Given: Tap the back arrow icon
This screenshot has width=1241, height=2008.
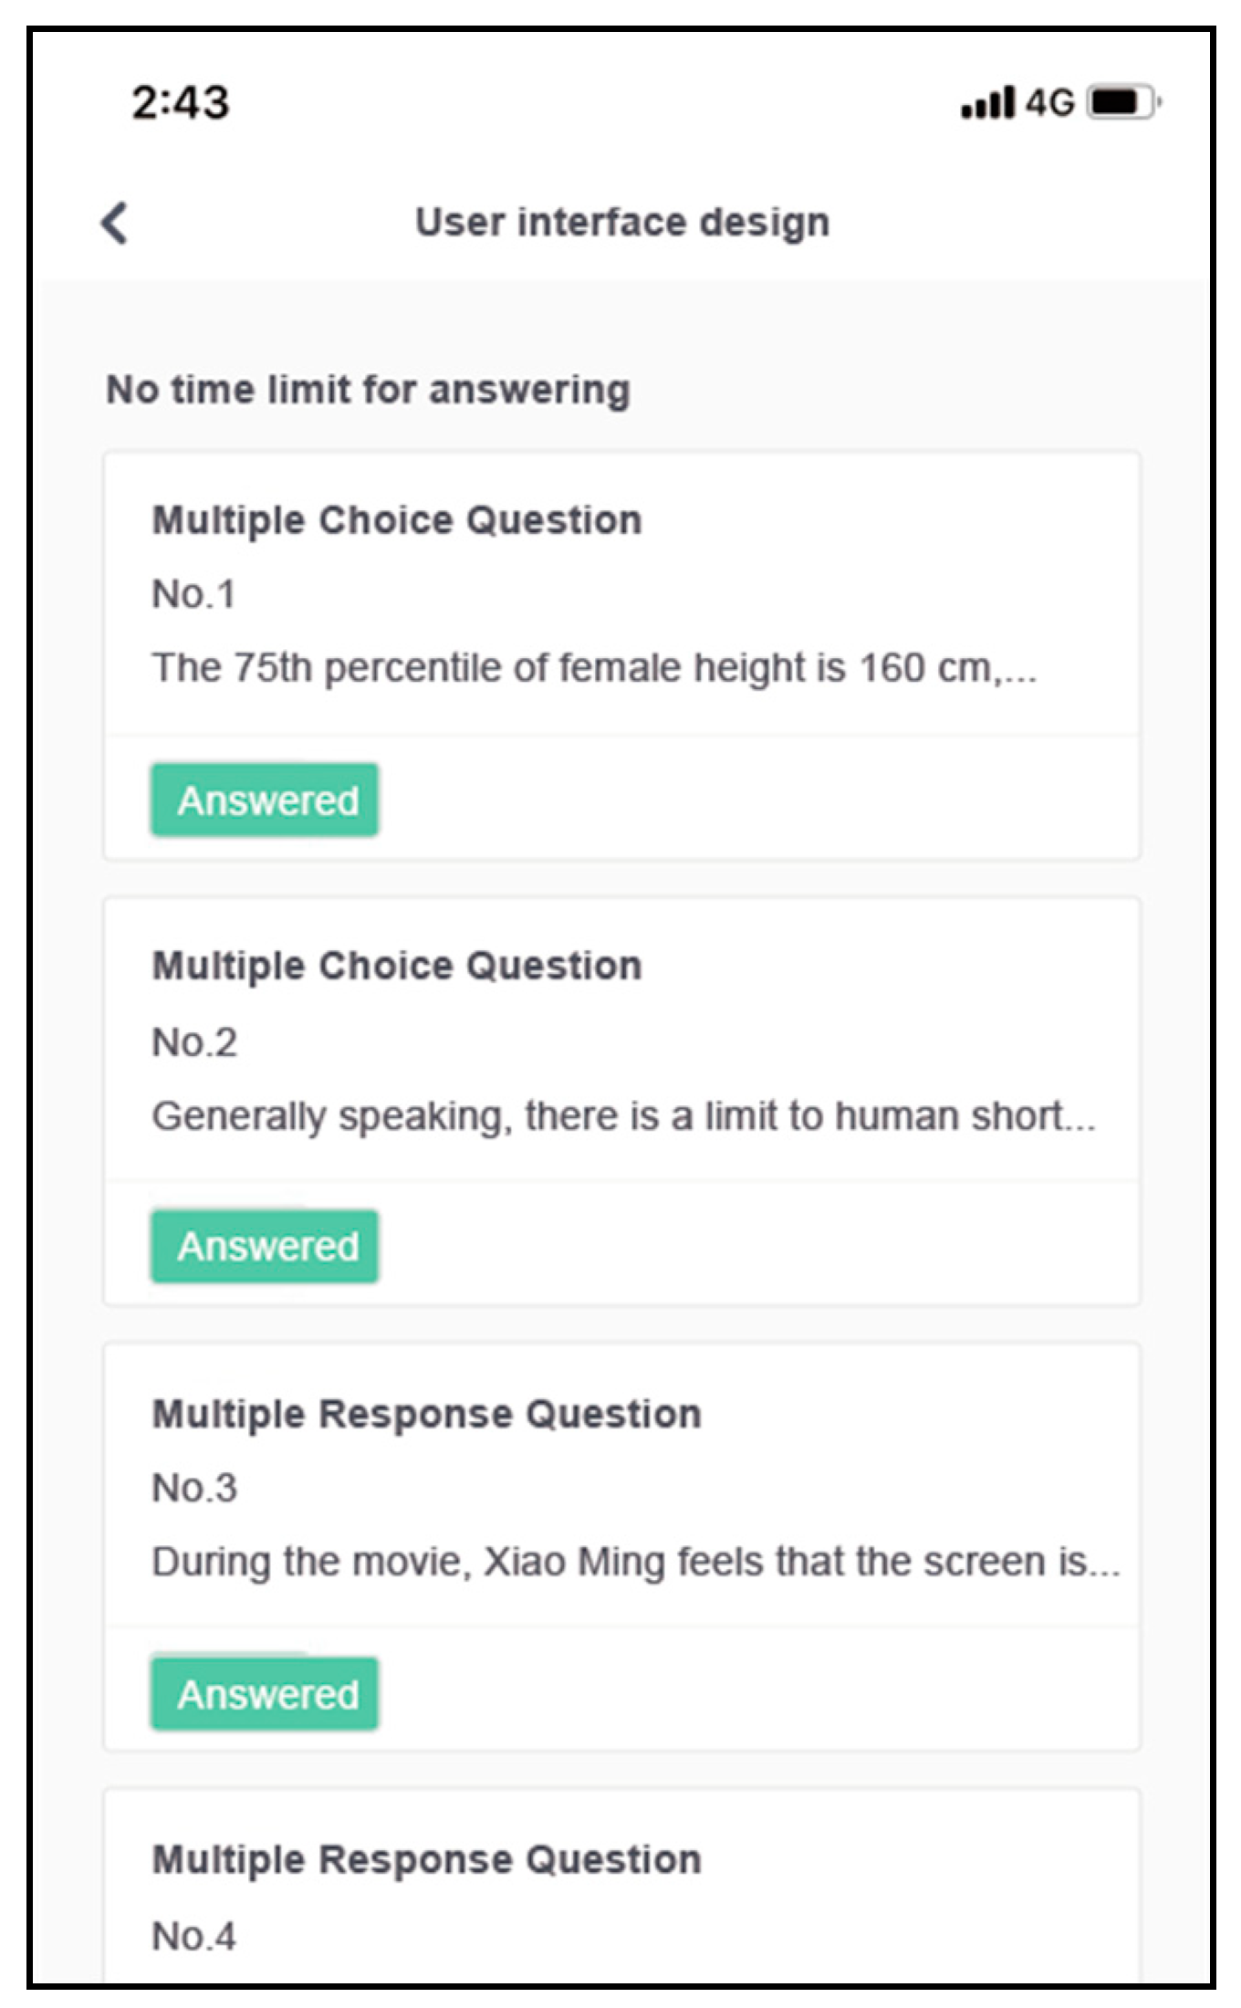Looking at the screenshot, I should [x=114, y=223].
